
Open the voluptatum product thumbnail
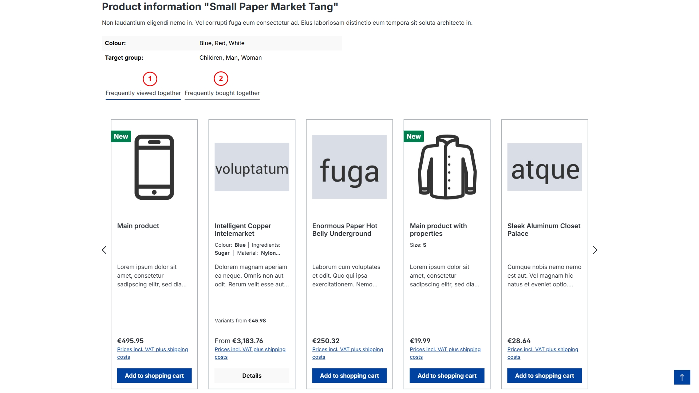(x=252, y=167)
